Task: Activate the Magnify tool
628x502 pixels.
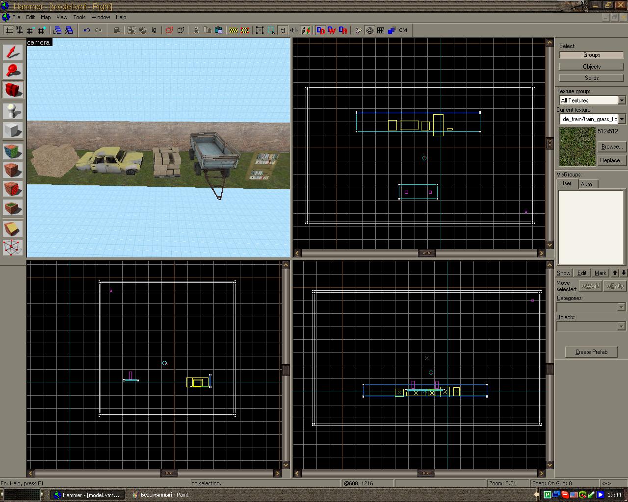Action: [13, 71]
